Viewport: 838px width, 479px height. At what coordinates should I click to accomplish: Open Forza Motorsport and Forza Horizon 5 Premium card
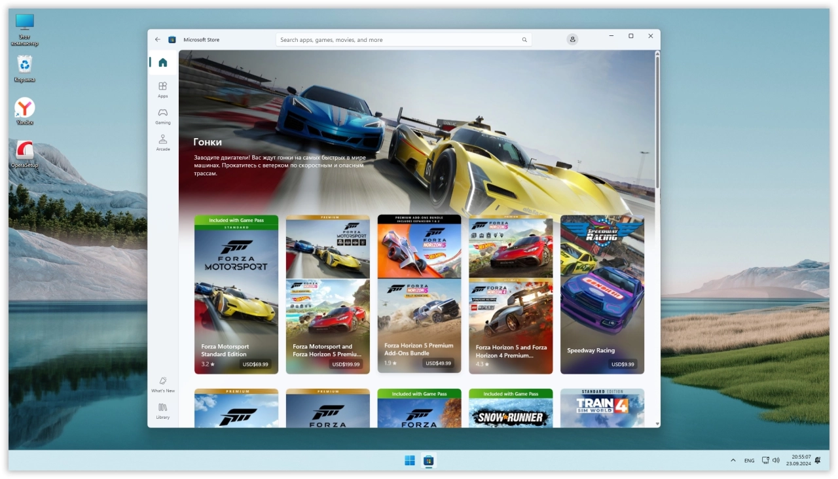(x=328, y=294)
